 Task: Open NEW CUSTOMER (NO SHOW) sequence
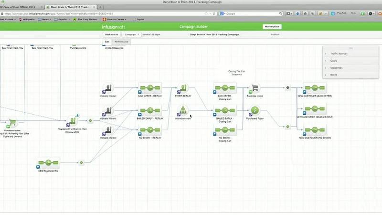click(x=315, y=129)
